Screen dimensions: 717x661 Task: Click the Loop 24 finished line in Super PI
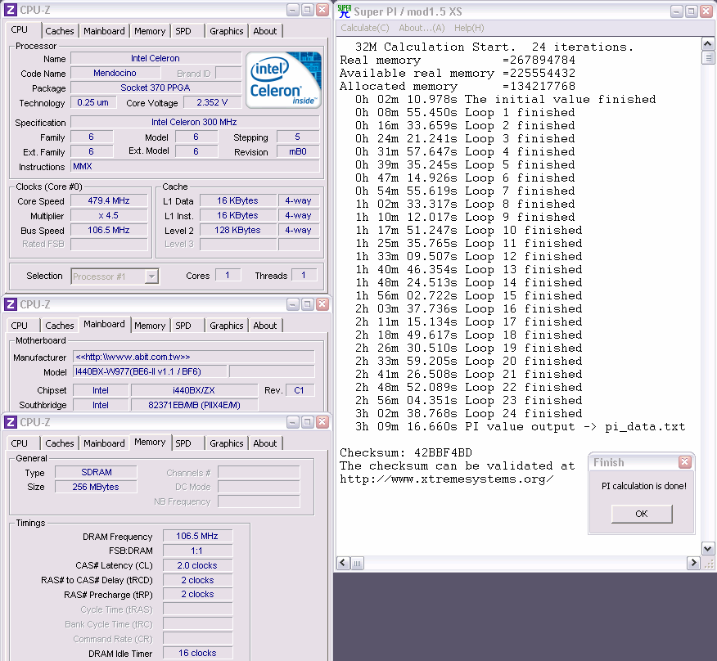coord(469,413)
